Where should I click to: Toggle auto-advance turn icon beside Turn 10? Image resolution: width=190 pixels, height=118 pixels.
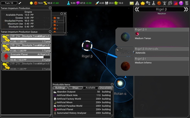pyautogui.click(x=20, y=3)
